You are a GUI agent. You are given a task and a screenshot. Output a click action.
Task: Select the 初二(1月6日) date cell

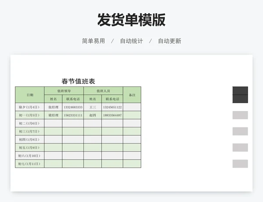pos(30,123)
